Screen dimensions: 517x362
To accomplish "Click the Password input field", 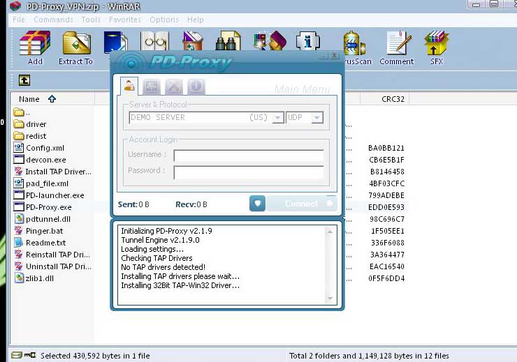I will 249,172.
